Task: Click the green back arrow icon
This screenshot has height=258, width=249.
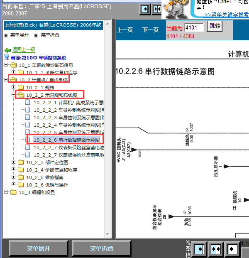Action: [7, 50]
